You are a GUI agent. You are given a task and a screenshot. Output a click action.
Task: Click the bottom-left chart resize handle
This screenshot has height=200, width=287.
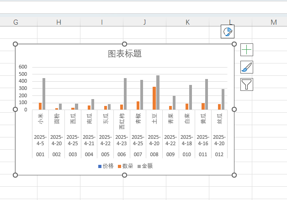(x=16, y=175)
